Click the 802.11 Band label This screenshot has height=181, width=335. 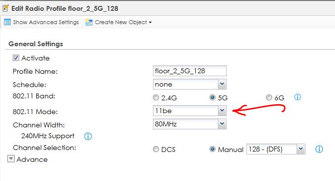(34, 96)
